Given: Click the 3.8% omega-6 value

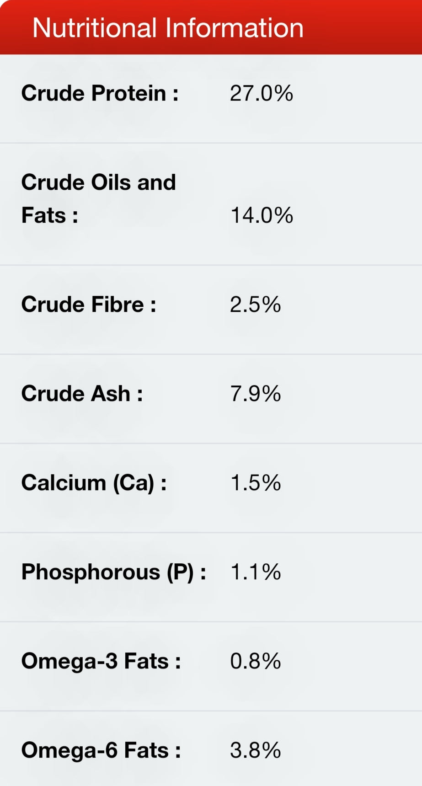Looking at the screenshot, I should click(255, 750).
